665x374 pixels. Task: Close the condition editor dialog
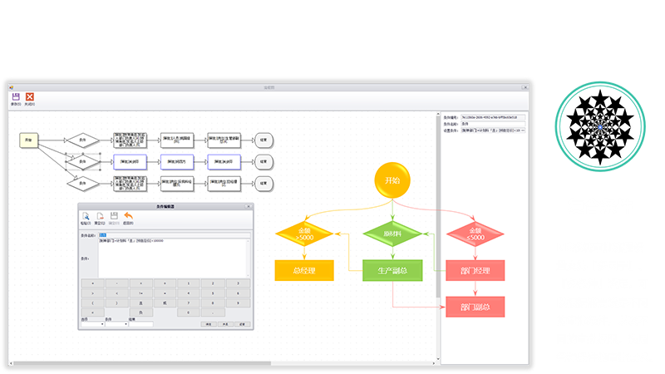pos(248,205)
